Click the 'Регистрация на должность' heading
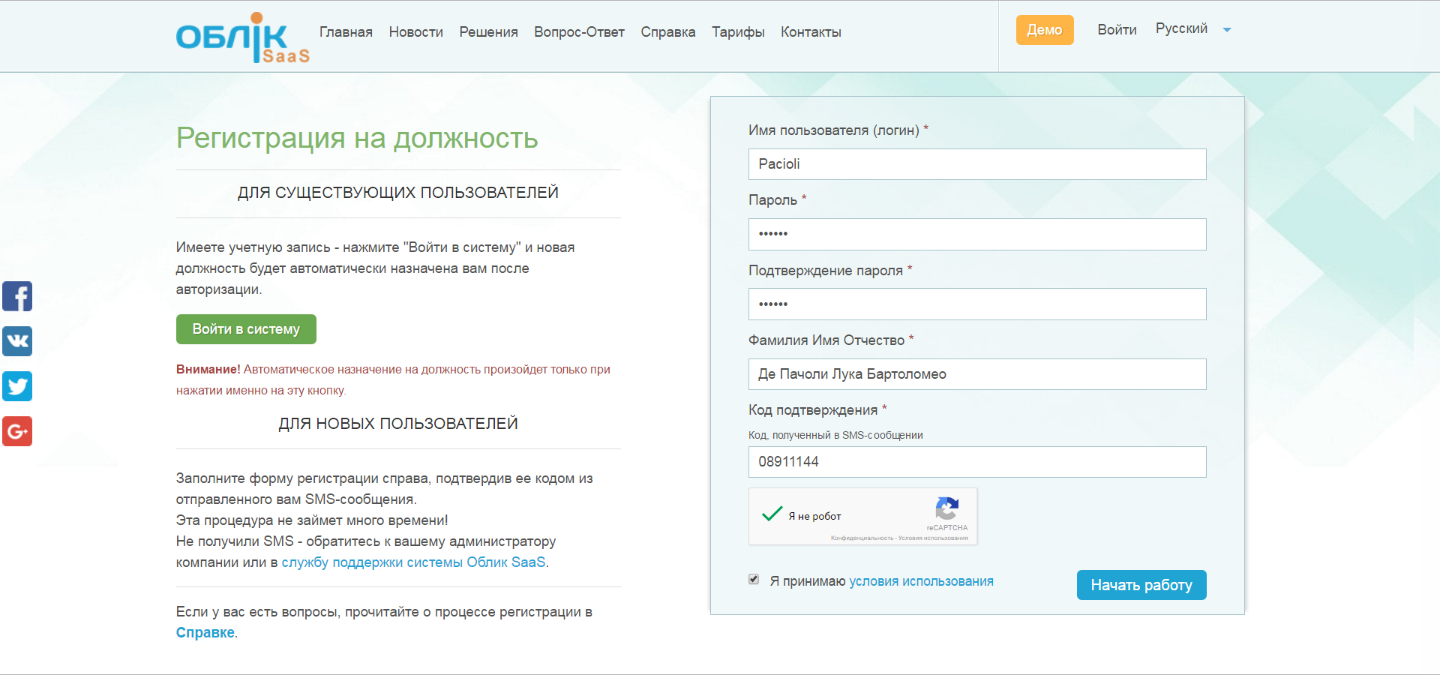Viewport: 1440px width, 675px height. click(357, 138)
